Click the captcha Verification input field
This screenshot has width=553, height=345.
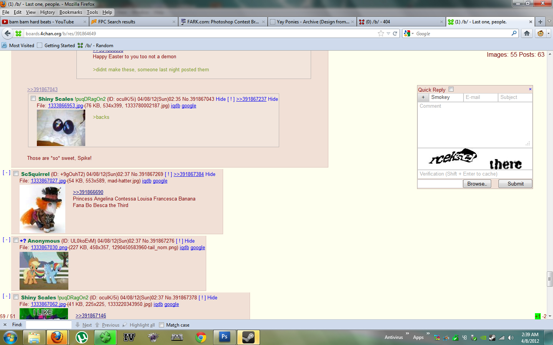(475, 174)
